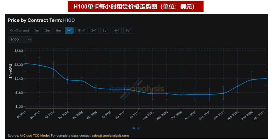
Task: Click the $2.40 y-axis label
Action: pyautogui.click(x=19, y=79)
